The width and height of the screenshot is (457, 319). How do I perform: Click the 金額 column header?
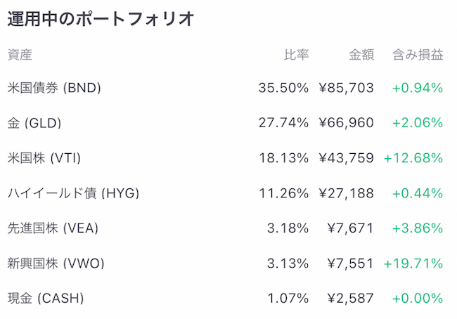pyautogui.click(x=361, y=55)
